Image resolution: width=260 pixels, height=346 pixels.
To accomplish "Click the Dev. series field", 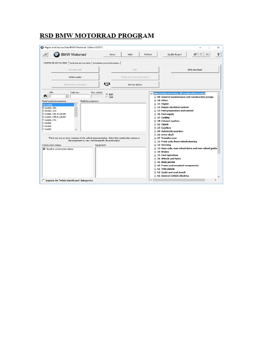I will tap(97, 96).
